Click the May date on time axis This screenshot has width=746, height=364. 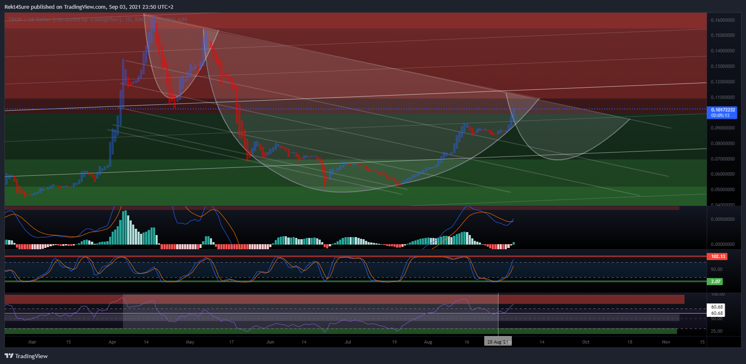coord(190,342)
